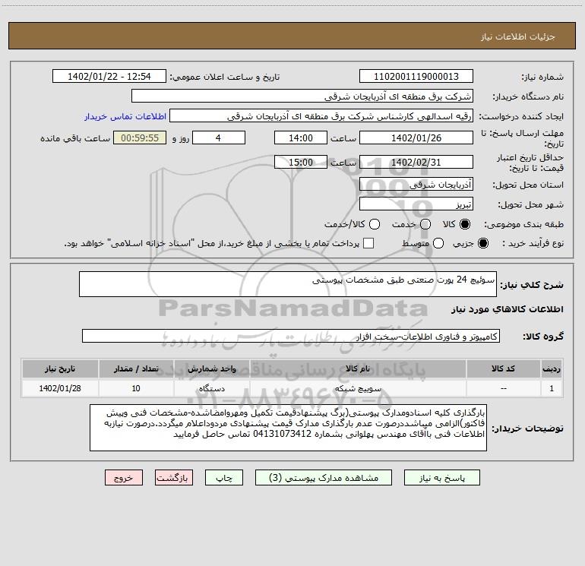Toggle the اسناد خزانه اسلامی payment checkbox

click(368, 243)
